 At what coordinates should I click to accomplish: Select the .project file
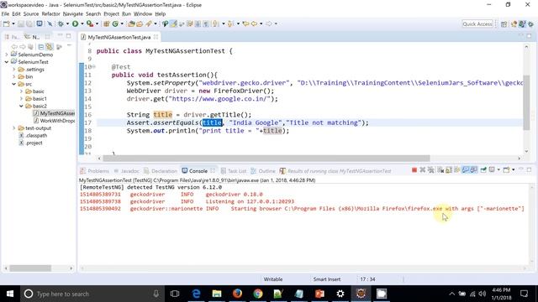(x=30, y=143)
